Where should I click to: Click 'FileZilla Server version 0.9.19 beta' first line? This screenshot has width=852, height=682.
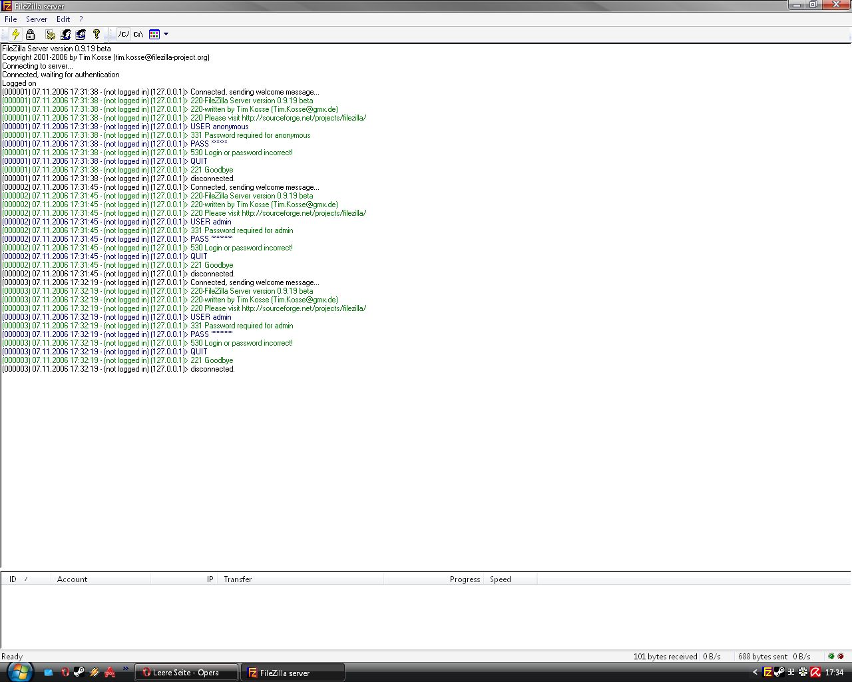point(57,49)
